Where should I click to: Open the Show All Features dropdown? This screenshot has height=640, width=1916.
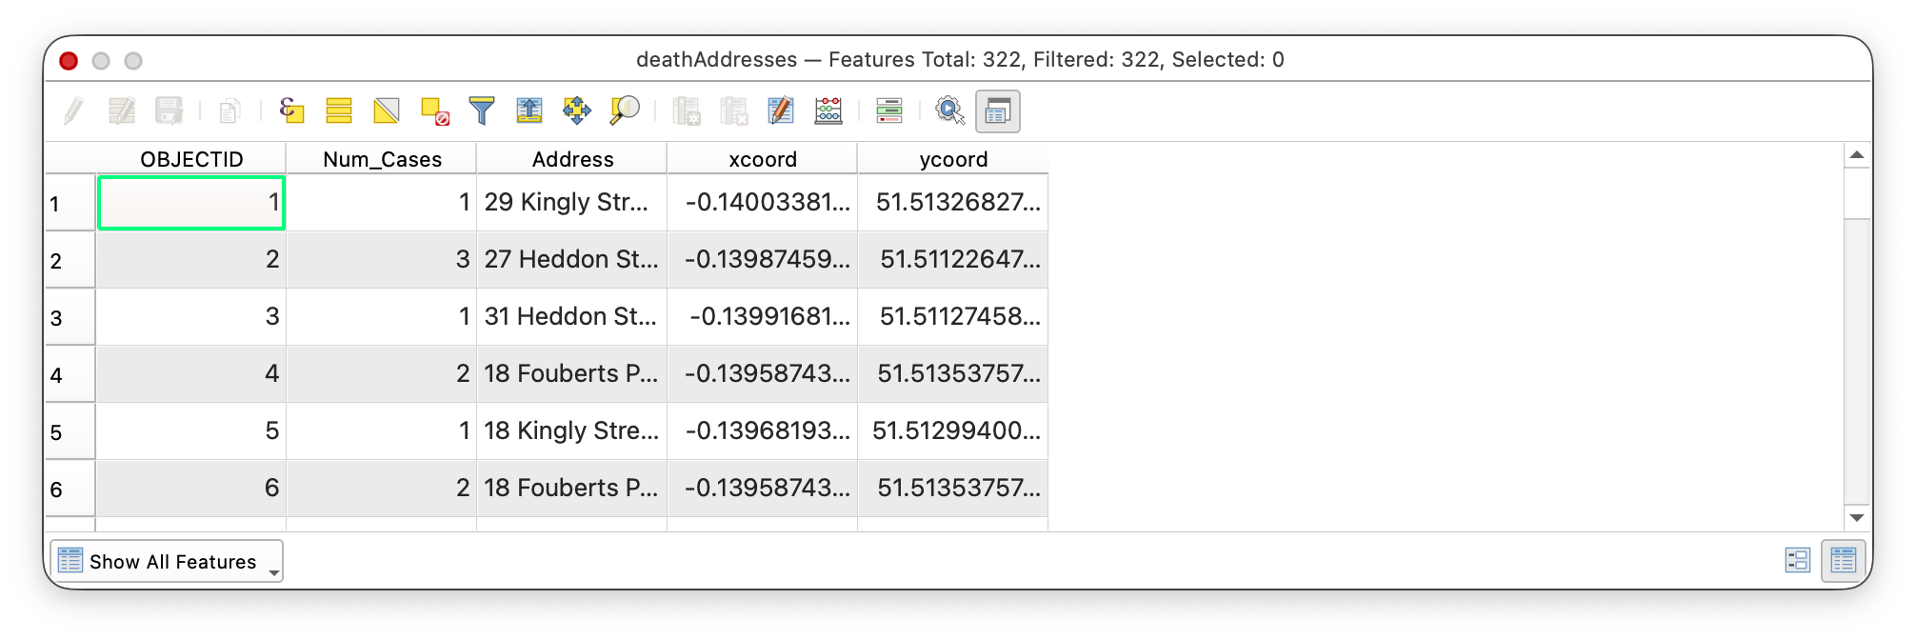coord(167,562)
